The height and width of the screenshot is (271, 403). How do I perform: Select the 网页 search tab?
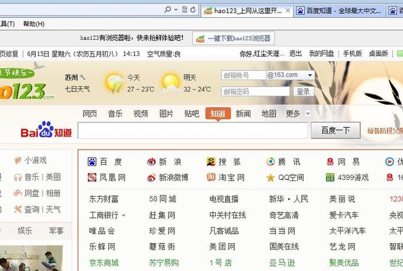point(90,114)
